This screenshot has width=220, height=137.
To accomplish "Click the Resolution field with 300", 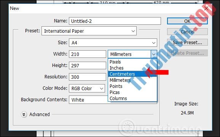I will [x=88, y=77].
